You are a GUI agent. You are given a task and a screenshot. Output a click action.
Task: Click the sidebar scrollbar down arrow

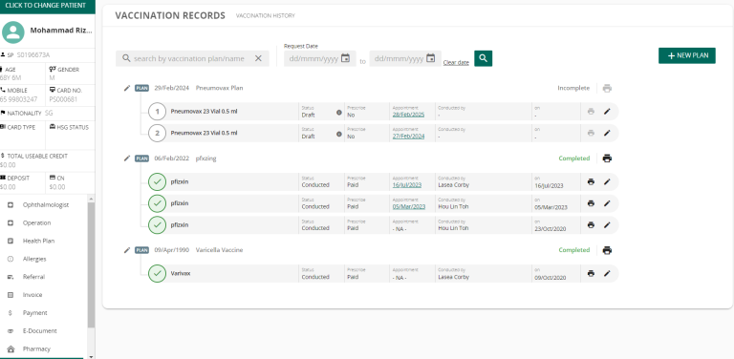point(91,356)
